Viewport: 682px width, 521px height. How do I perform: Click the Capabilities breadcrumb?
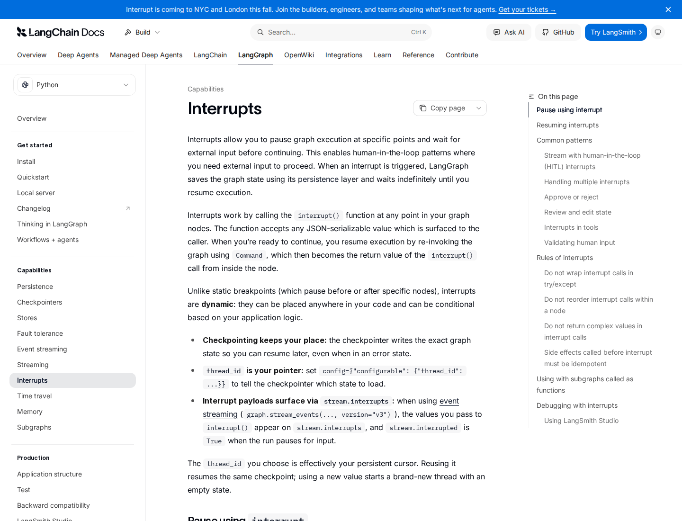206,89
